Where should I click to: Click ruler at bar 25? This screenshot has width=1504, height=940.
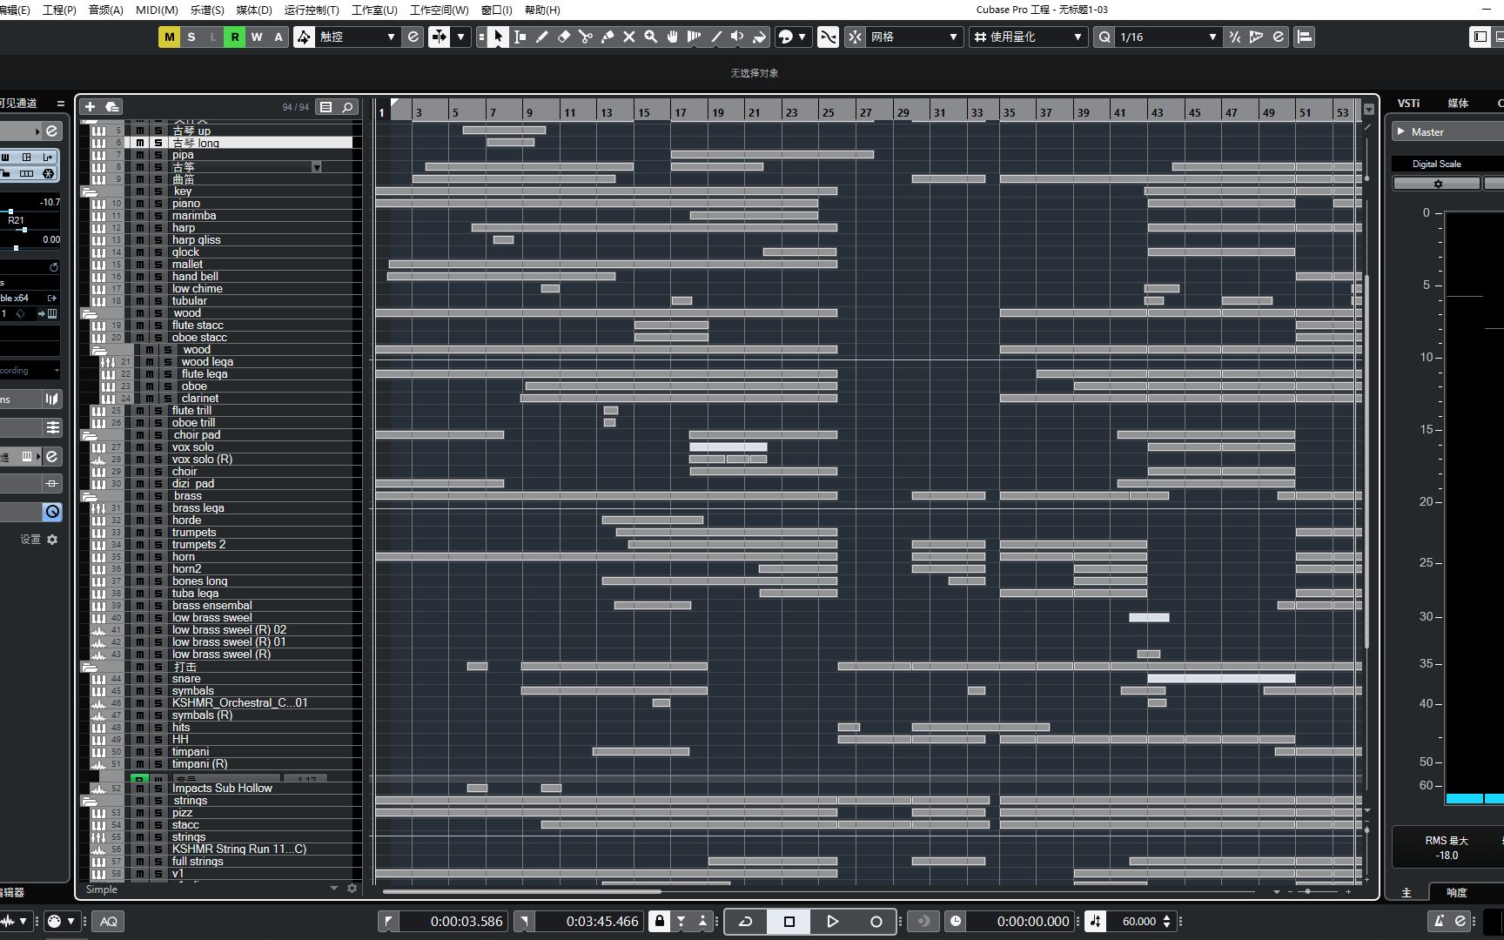(828, 112)
